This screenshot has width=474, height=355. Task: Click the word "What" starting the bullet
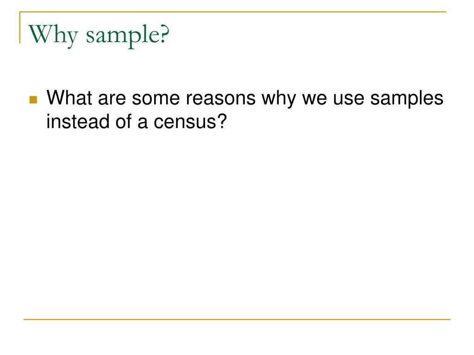point(69,98)
